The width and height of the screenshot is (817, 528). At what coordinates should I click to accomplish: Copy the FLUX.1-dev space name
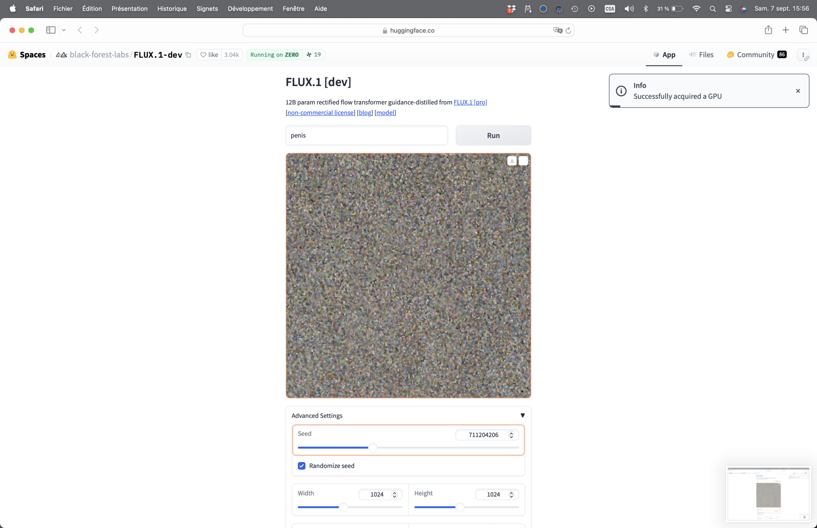[x=188, y=55]
